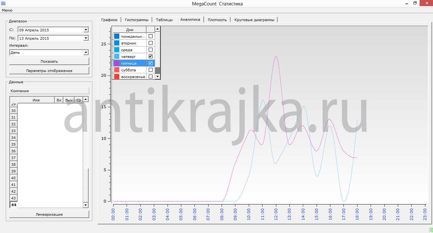The width and height of the screenshot is (433, 233).
Task: Open the start date dropdown 09 Апрель 2015
Action: pos(85,30)
